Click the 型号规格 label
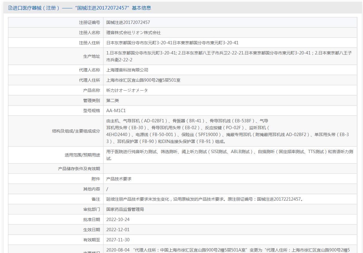363x253 pixels. tap(91, 111)
